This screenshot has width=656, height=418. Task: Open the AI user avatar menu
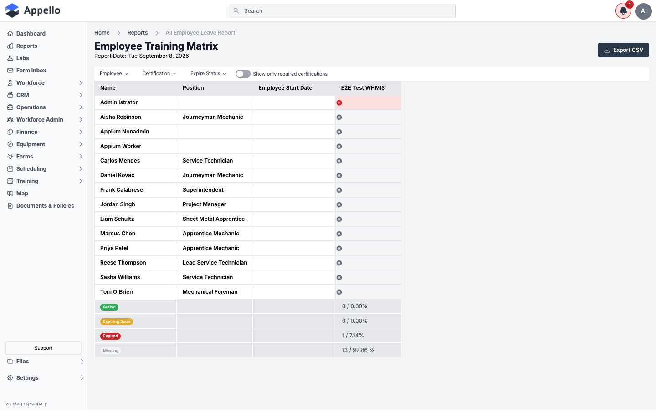[644, 11]
